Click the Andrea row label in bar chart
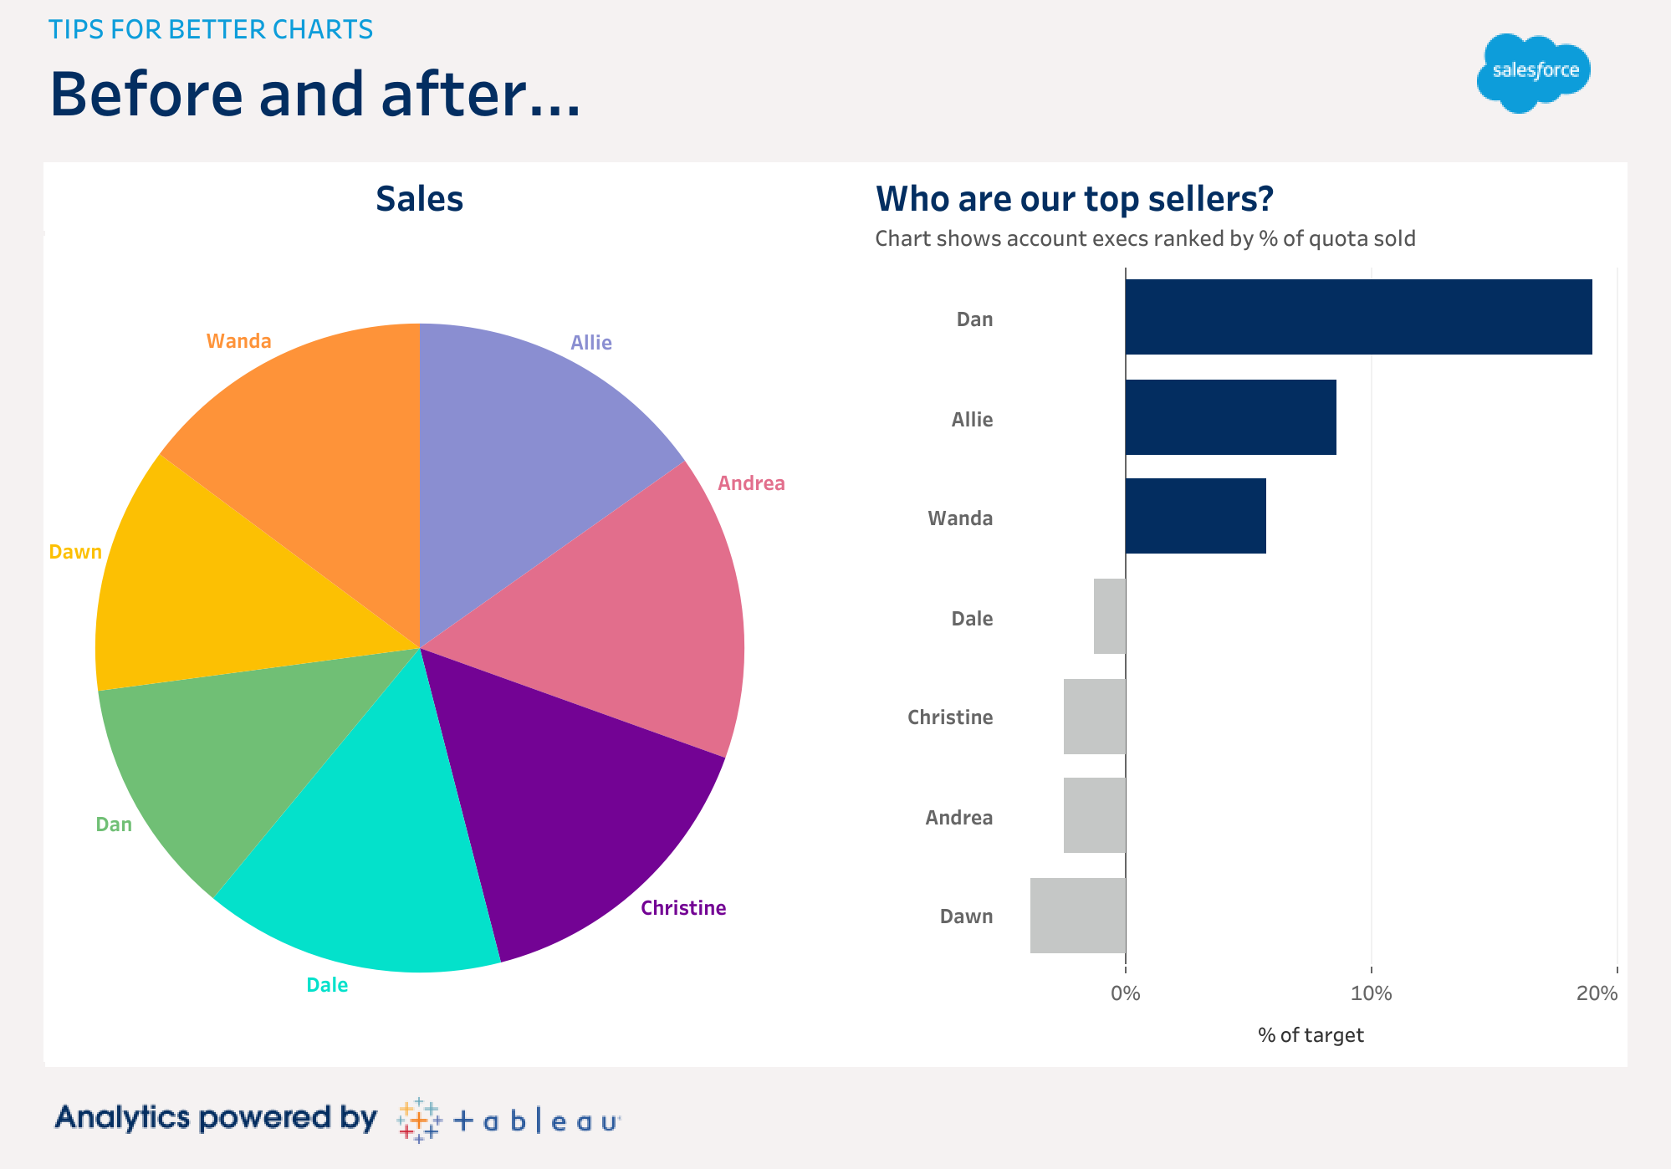The width and height of the screenshot is (1671, 1169). coord(958,817)
